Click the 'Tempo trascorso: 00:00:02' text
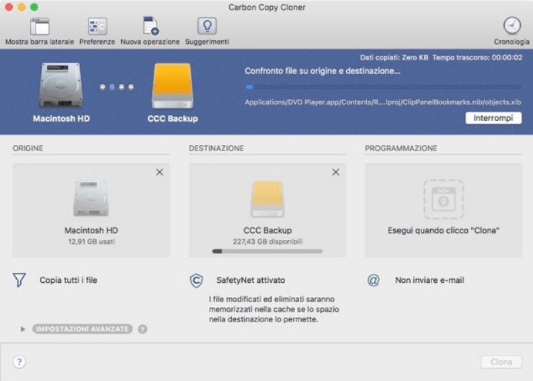The image size is (533, 381). pyautogui.click(x=477, y=57)
